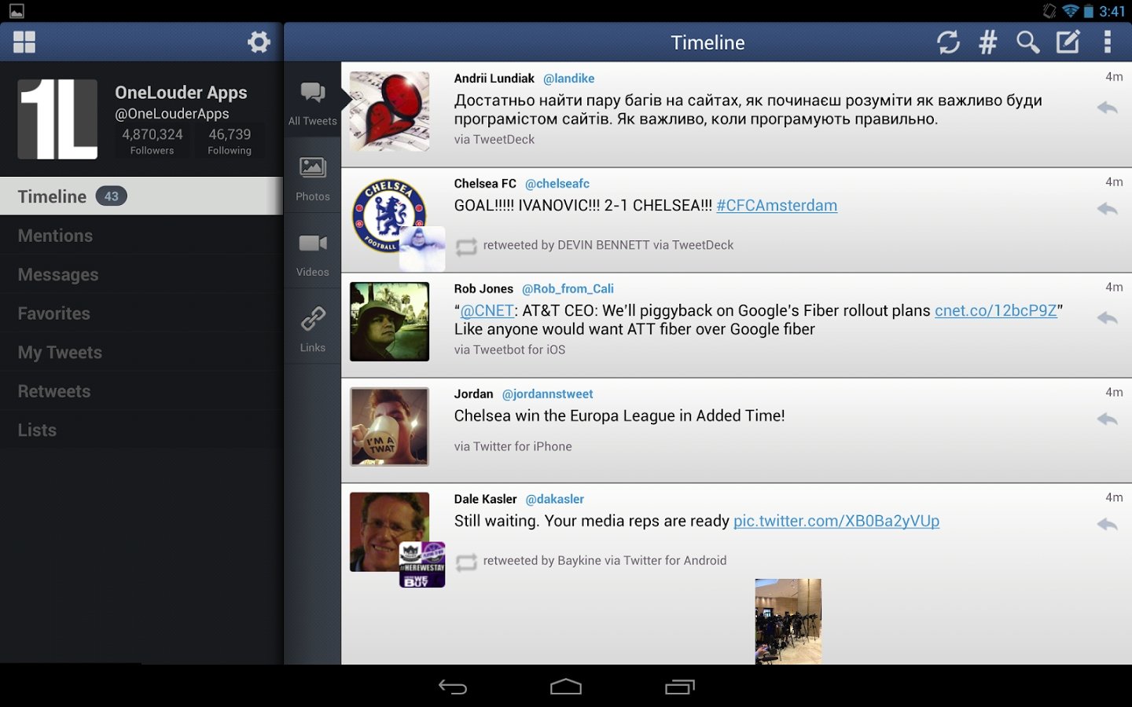Open Andrii Lundiak's heart avatar
This screenshot has width=1132, height=707.
point(389,112)
